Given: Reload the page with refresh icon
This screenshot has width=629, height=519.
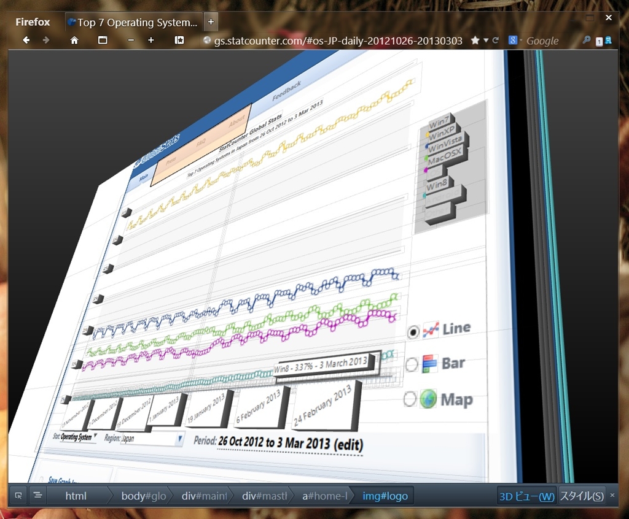Looking at the screenshot, I should click(496, 40).
